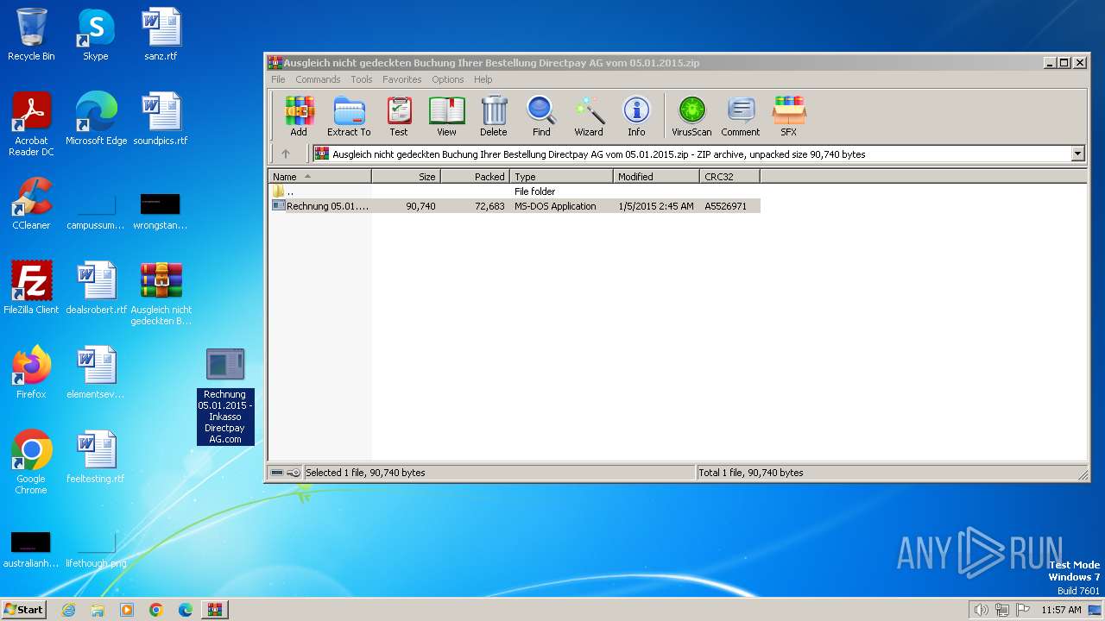Click the Delete trash can icon
The width and height of the screenshot is (1105, 621).
point(494,116)
